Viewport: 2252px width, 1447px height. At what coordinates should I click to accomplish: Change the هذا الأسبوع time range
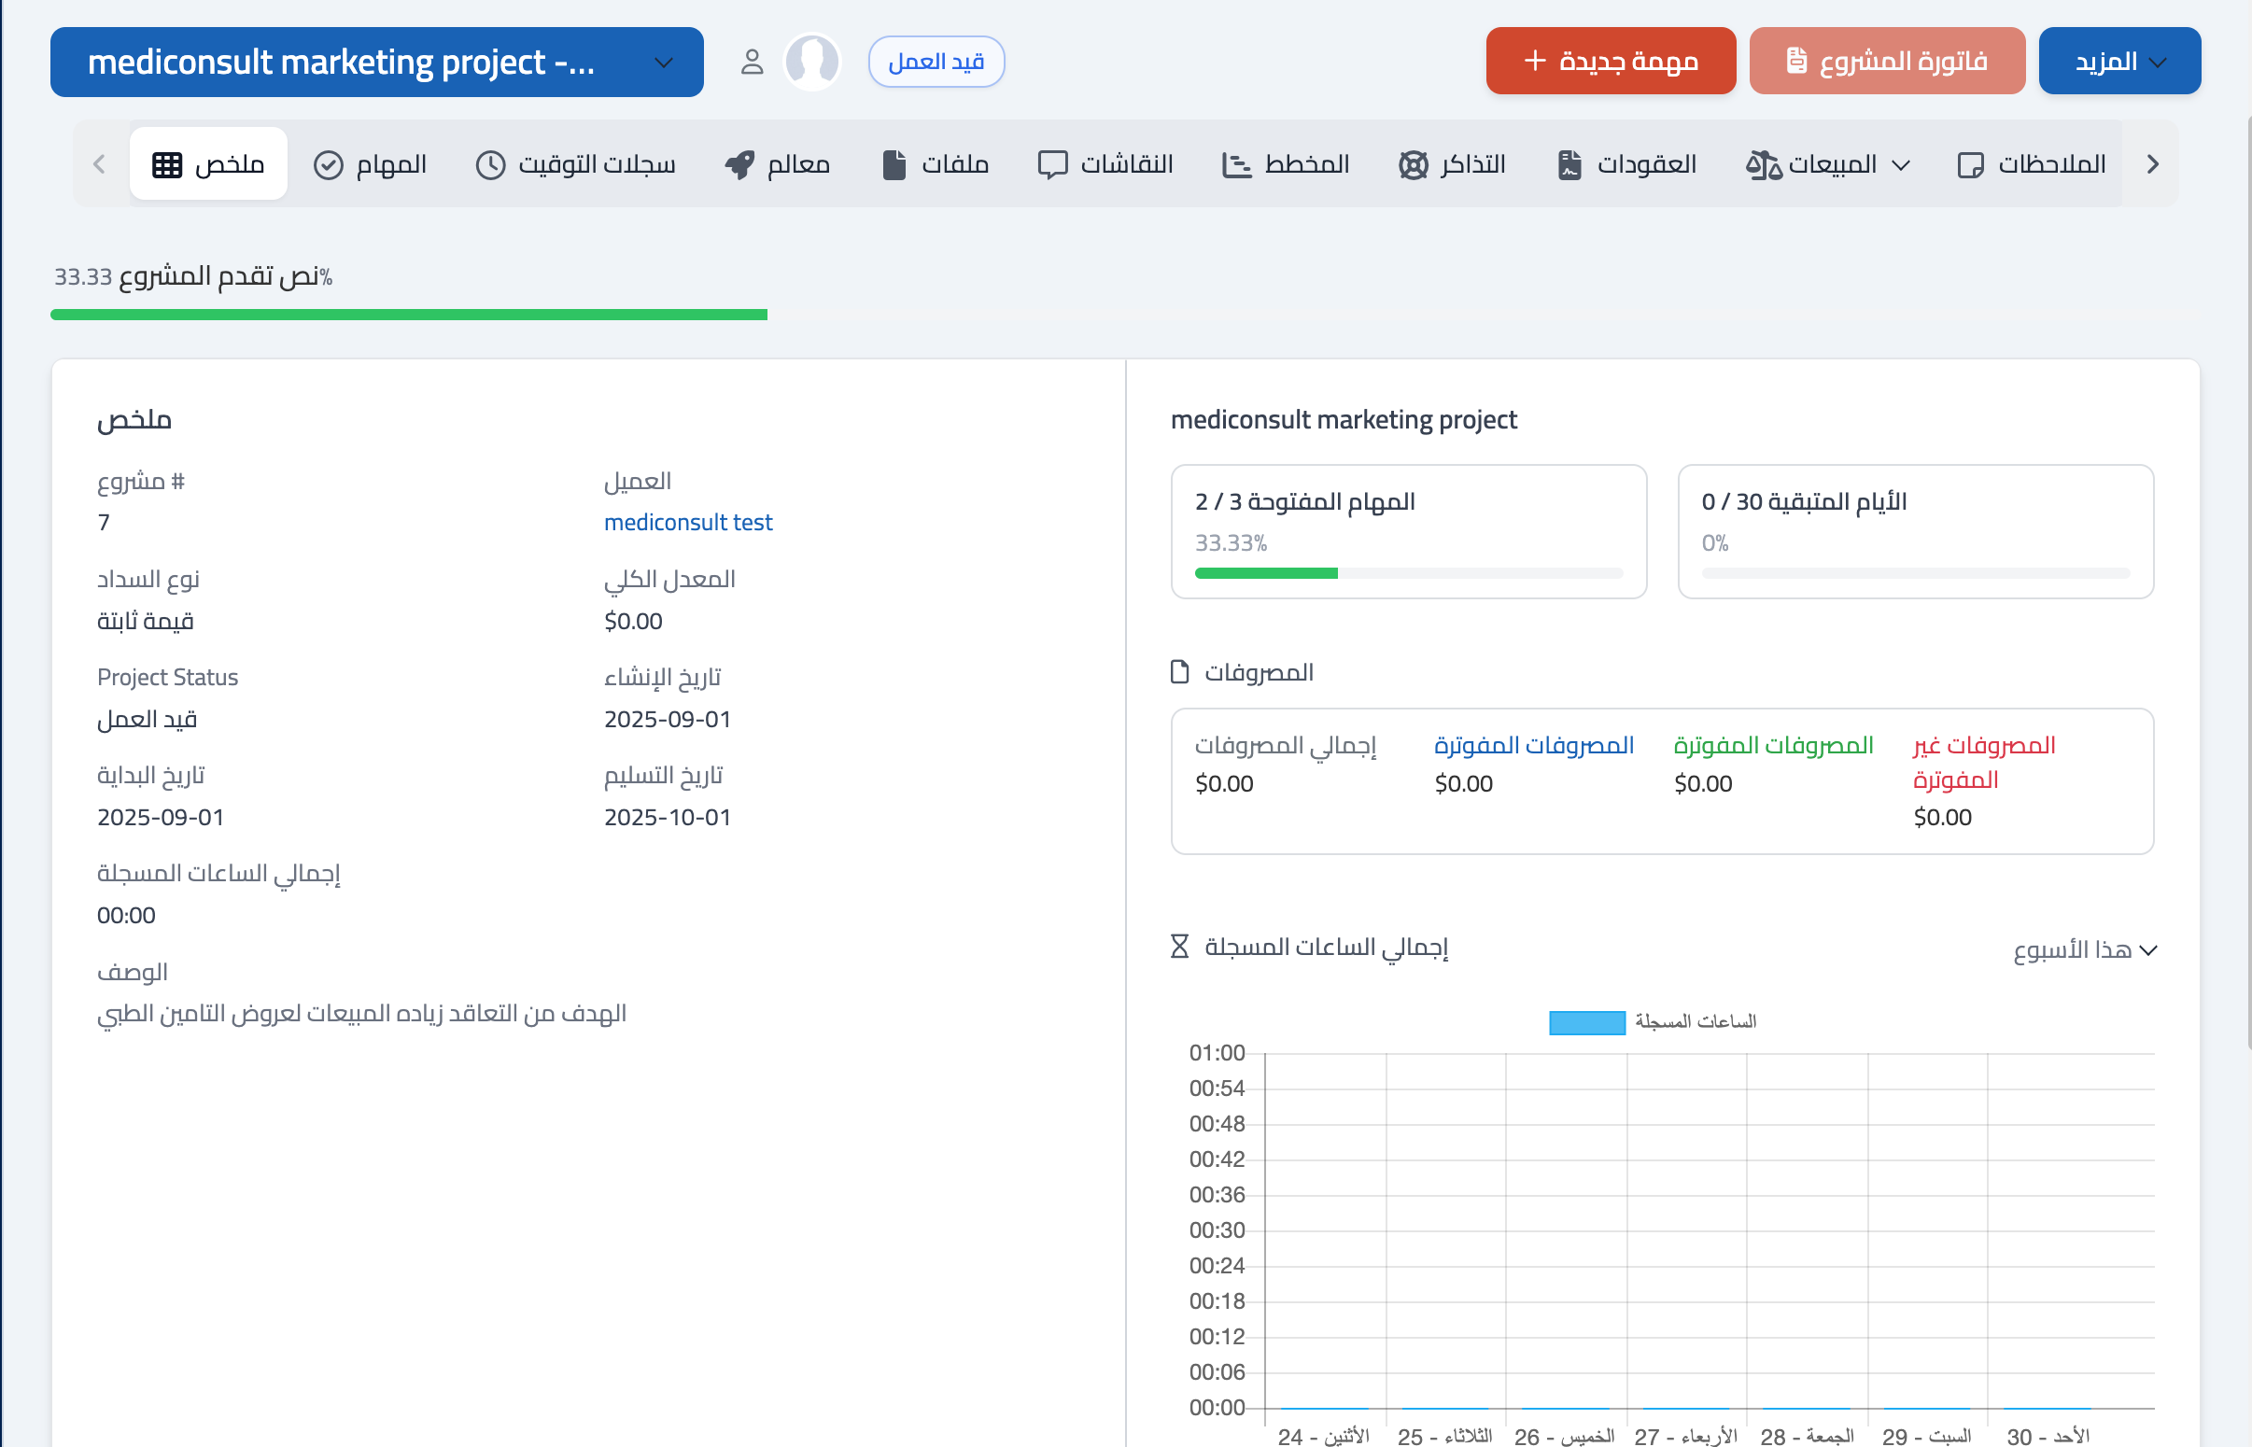coord(2084,950)
